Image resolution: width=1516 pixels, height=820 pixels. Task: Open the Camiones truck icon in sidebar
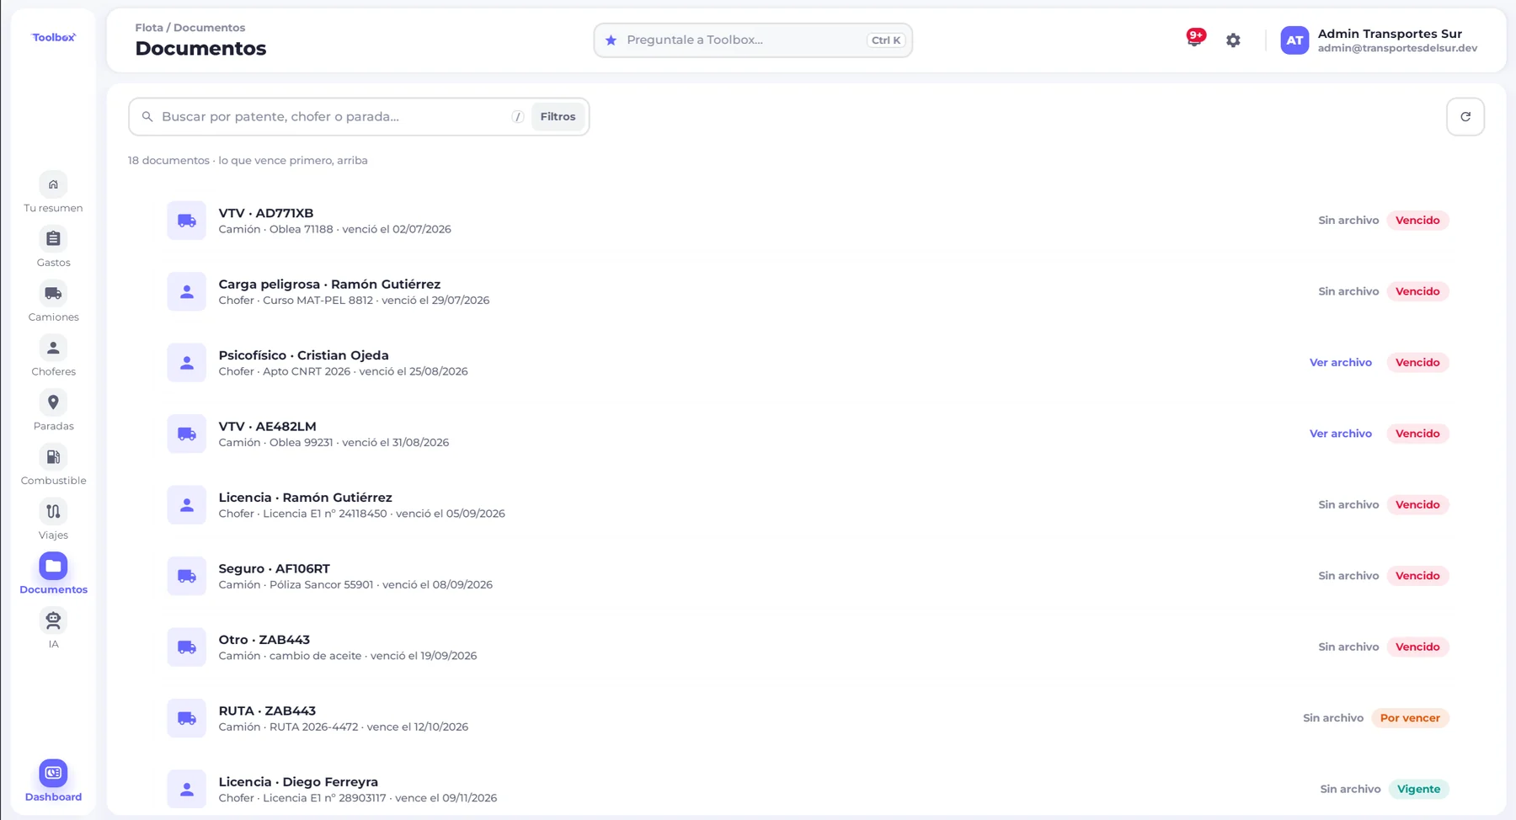tap(53, 294)
